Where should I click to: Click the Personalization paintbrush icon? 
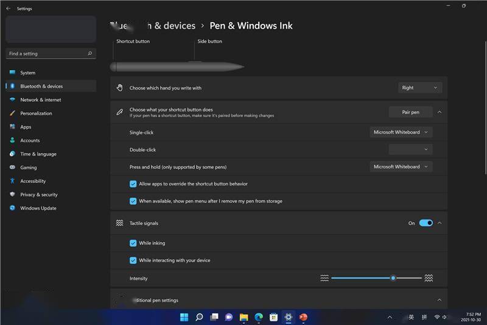(x=12, y=113)
